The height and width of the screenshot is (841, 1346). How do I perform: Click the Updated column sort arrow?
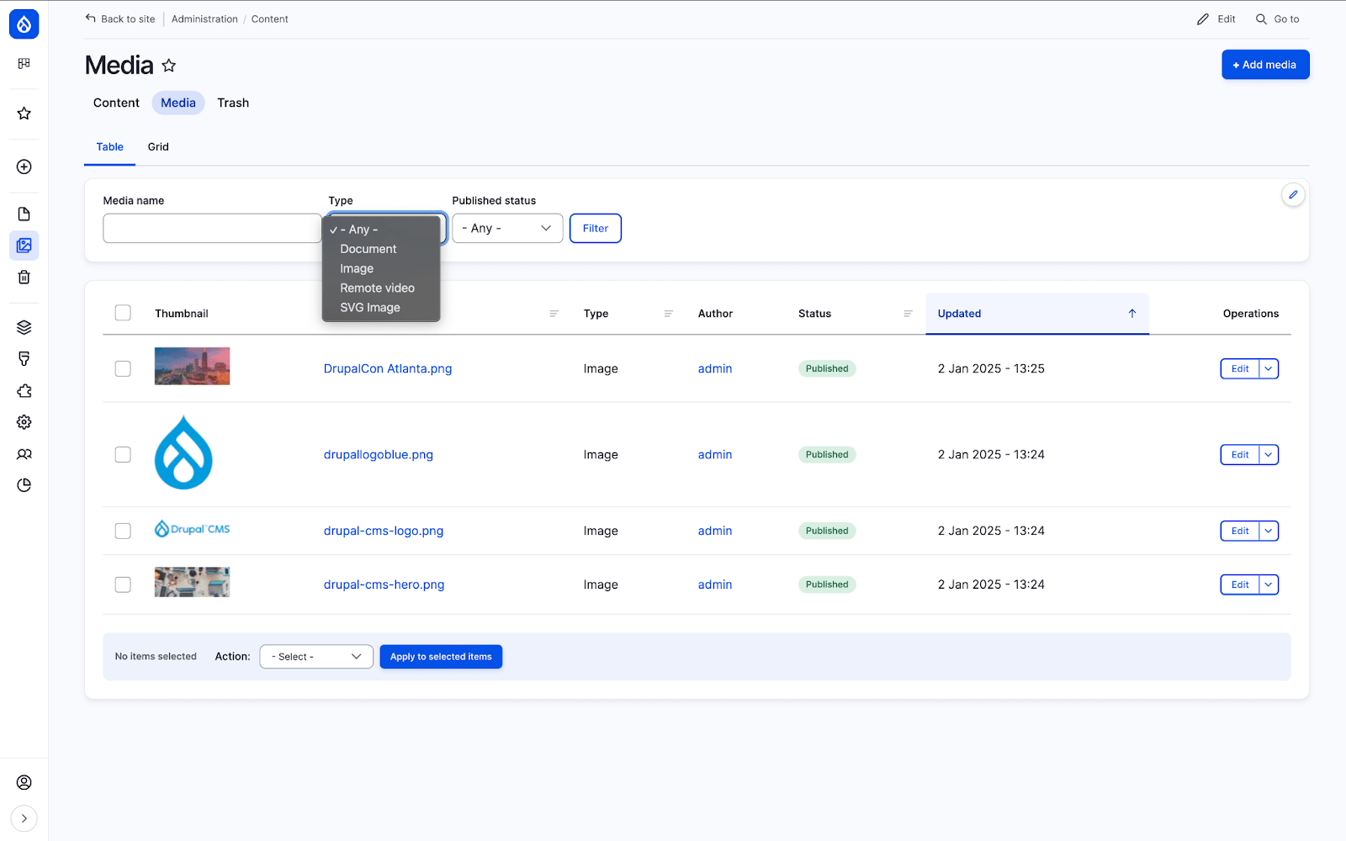(1132, 314)
